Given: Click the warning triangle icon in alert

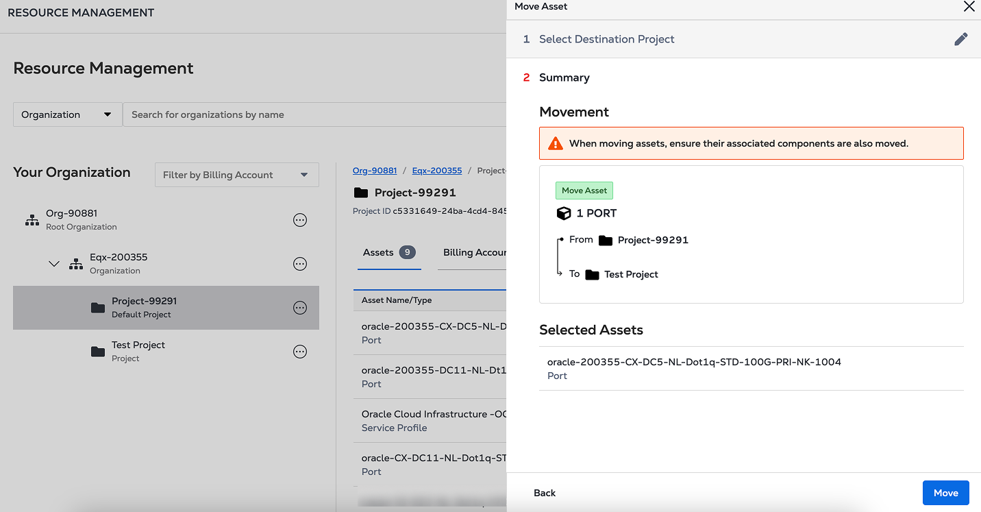Looking at the screenshot, I should point(555,144).
